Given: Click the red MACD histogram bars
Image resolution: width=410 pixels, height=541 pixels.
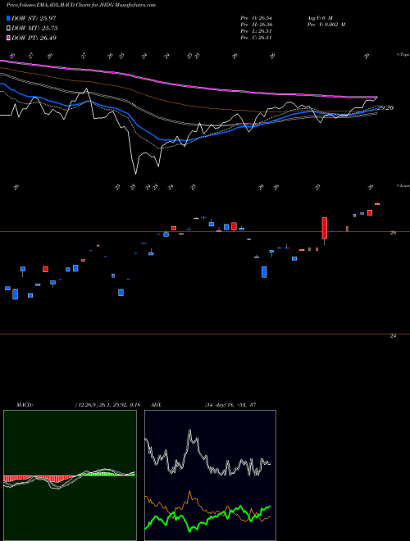Looking at the screenshot, I should coord(38,479).
